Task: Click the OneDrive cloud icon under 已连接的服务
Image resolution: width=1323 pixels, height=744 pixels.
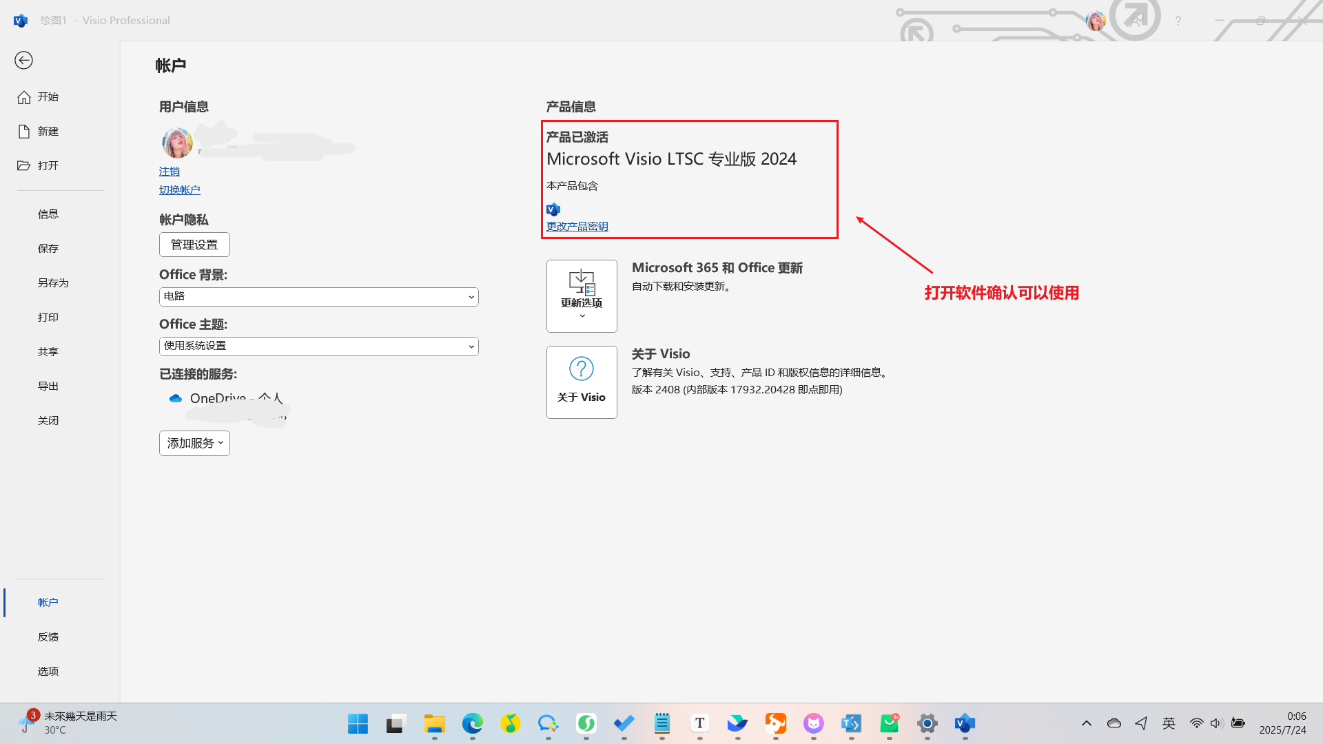Action: click(175, 398)
